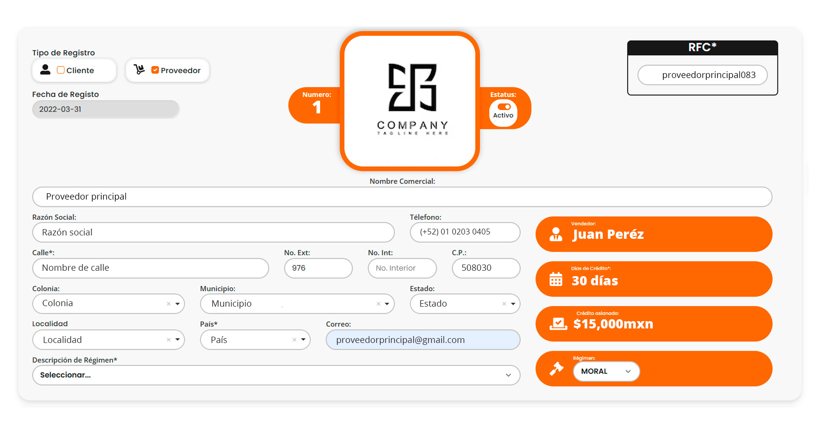Click the hand-truck icon beside Proveedor
823x435 pixels.
pos(139,70)
